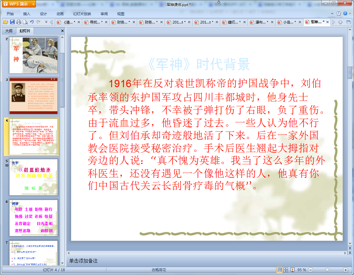354x275 pixels.
Task: Open the skin changer shirt icon
Action: click(339, 14)
